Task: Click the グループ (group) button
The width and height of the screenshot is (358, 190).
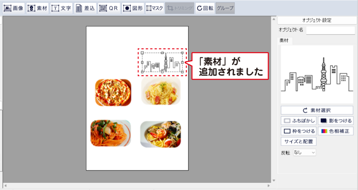Action: (x=225, y=8)
